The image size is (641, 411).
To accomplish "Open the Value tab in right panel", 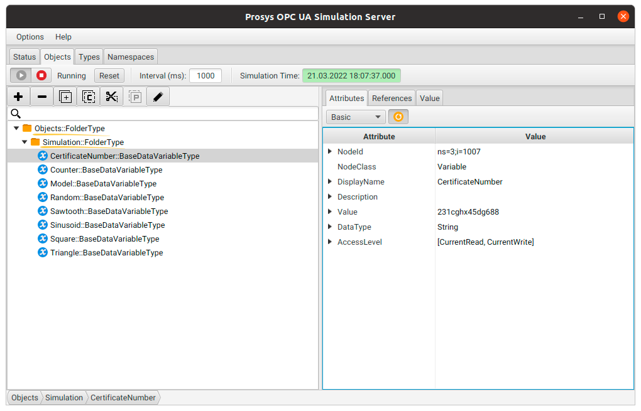I will [430, 98].
